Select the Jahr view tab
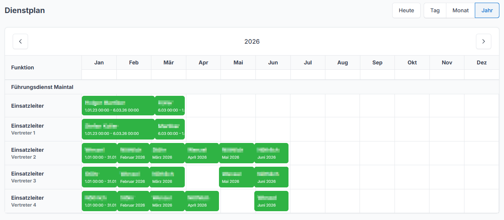 (x=487, y=10)
